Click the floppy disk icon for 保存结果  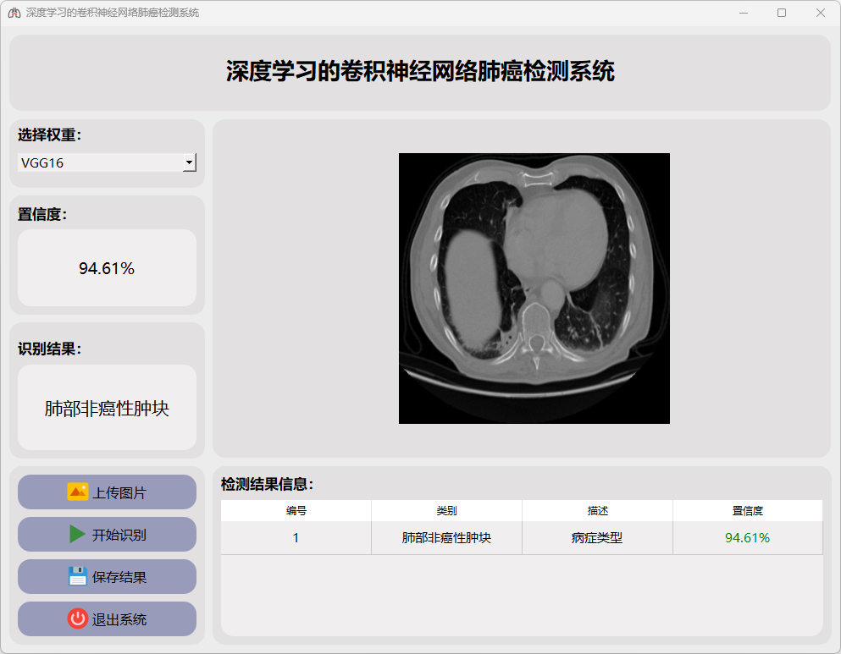pos(77,577)
